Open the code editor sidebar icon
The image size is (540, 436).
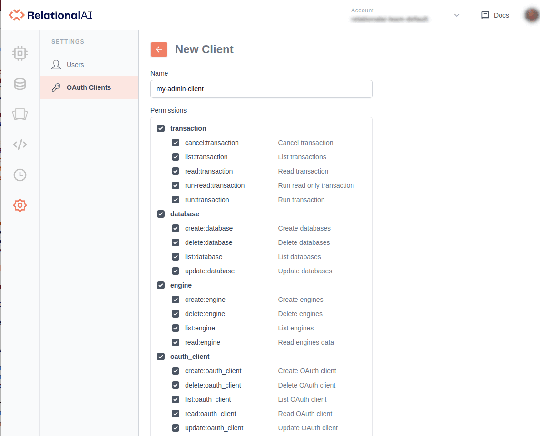[20, 145]
